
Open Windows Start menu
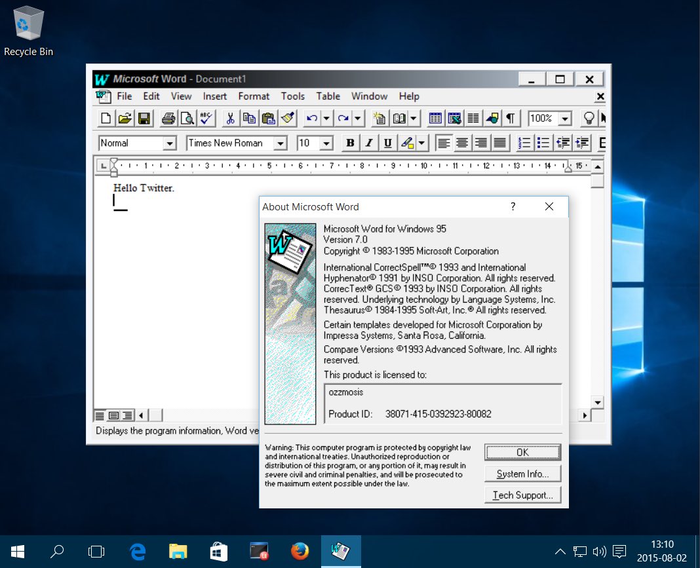pyautogui.click(x=18, y=552)
